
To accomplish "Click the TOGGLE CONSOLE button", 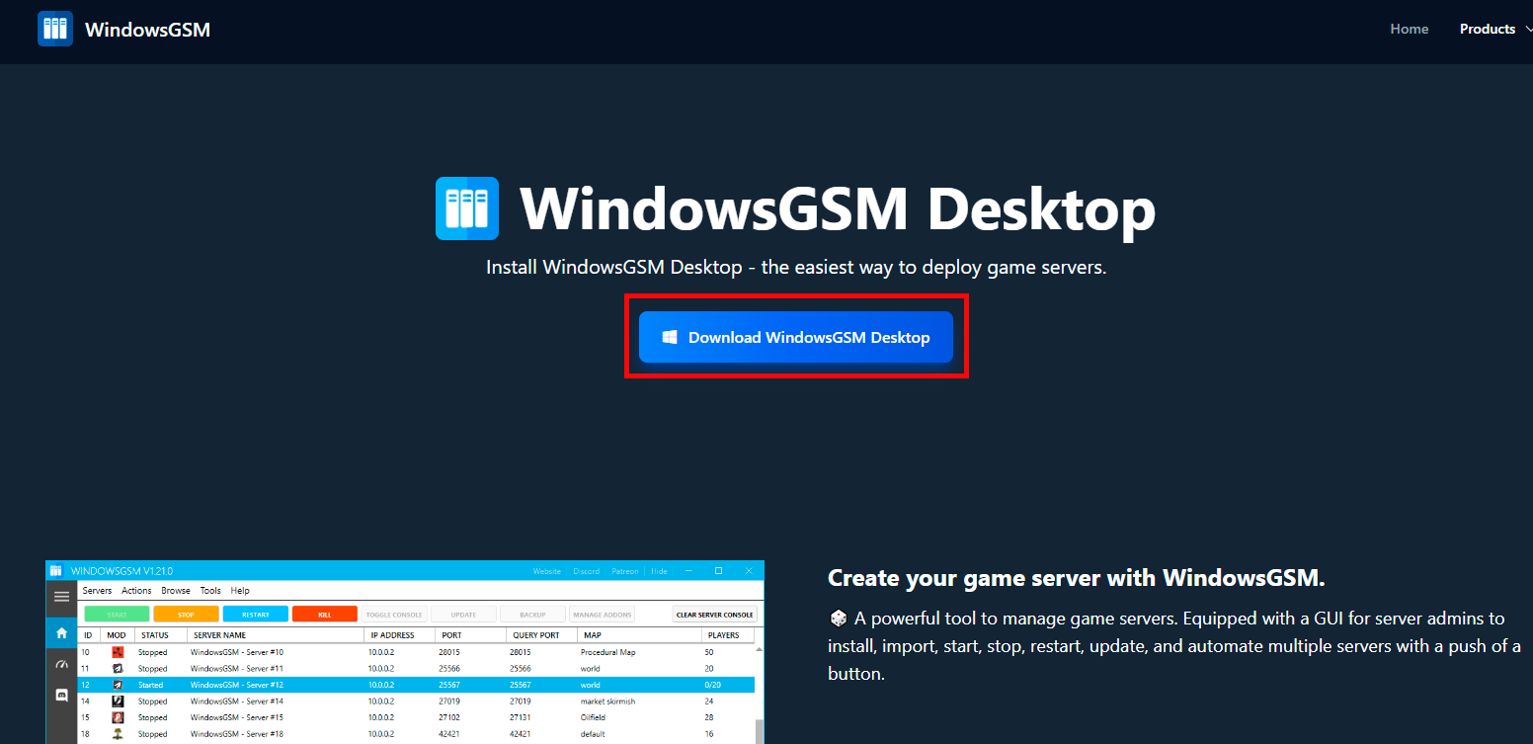I will (394, 615).
